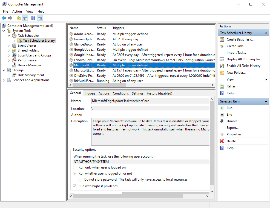The image size is (270, 208).
Task: Click the Disable down-arrow icon
Action: click(222, 121)
